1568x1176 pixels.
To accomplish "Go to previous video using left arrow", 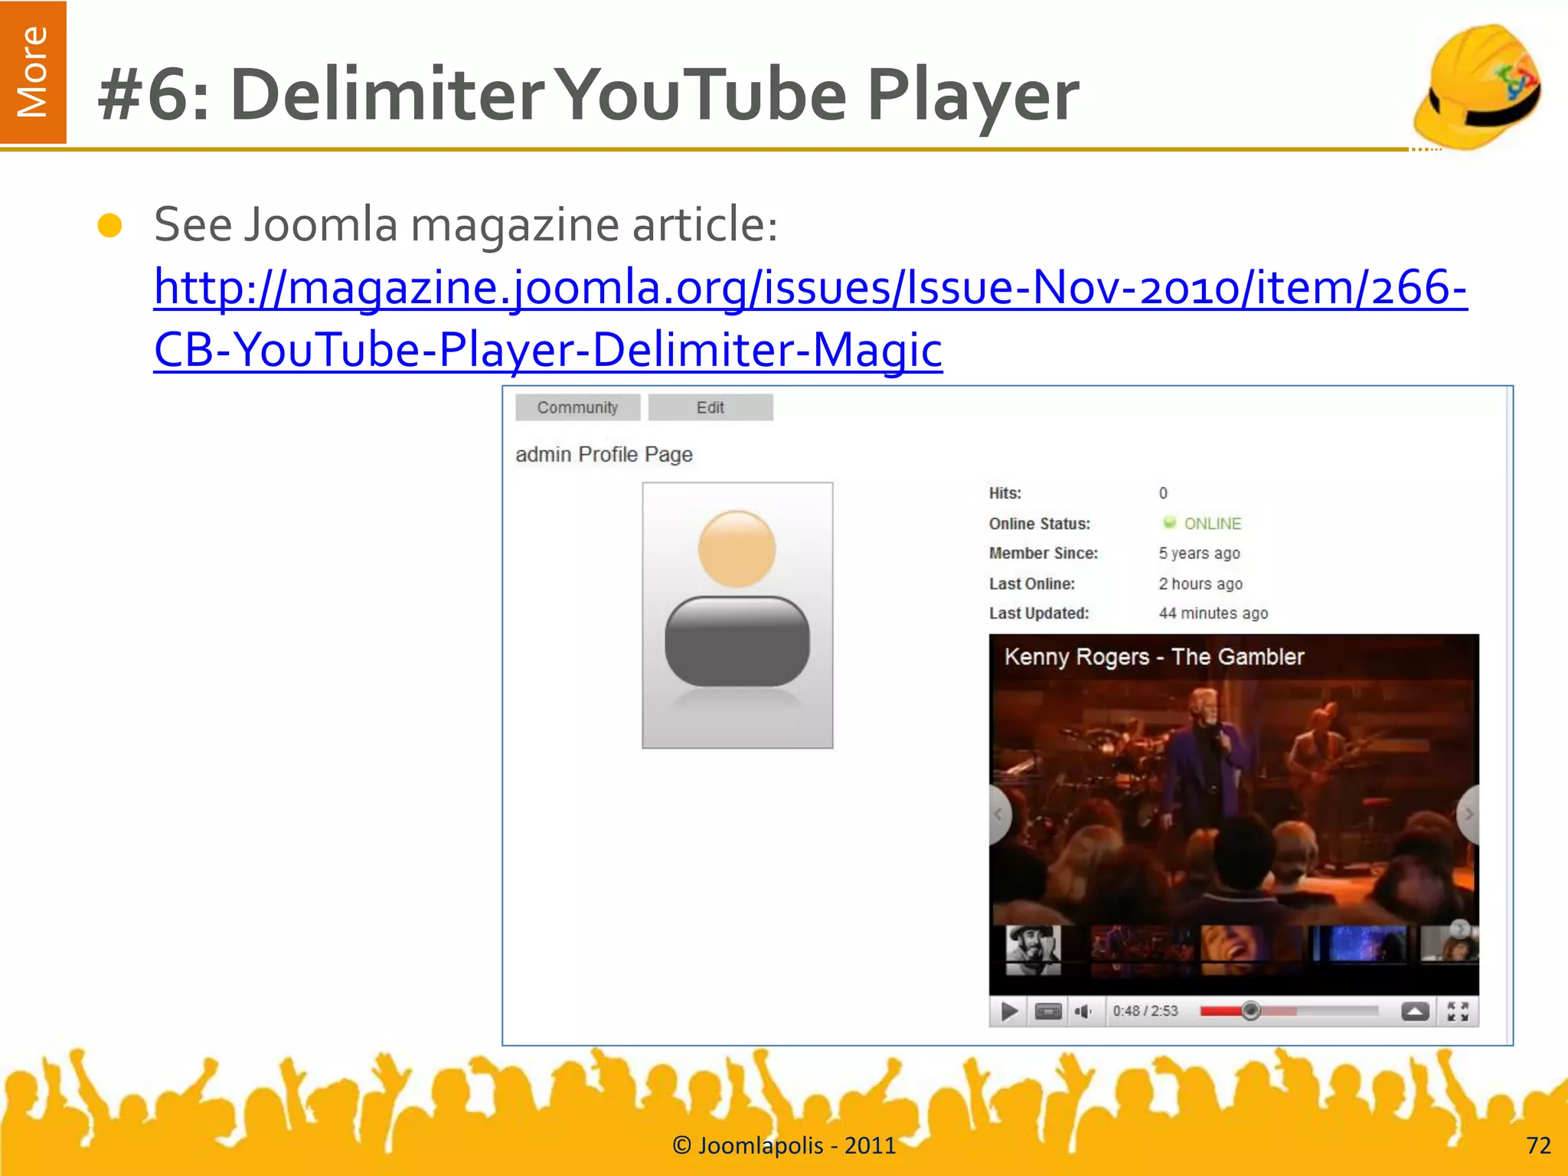I will (999, 815).
